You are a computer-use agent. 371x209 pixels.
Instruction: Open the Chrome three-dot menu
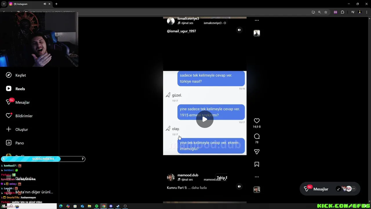point(366,12)
